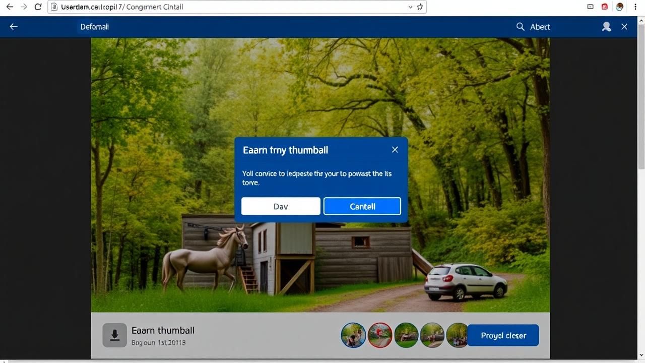The image size is (645, 363).
Task: Dismiss the Eaarn trny thumball dialog
Action: point(395,150)
